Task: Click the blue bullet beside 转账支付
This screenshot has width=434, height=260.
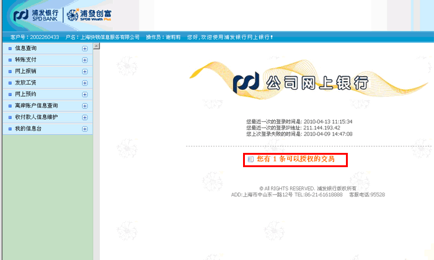Action: pos(10,60)
